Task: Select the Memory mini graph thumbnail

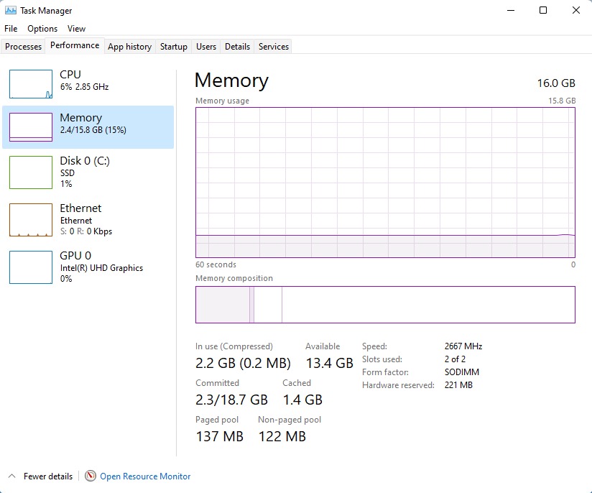Action: pyautogui.click(x=31, y=127)
